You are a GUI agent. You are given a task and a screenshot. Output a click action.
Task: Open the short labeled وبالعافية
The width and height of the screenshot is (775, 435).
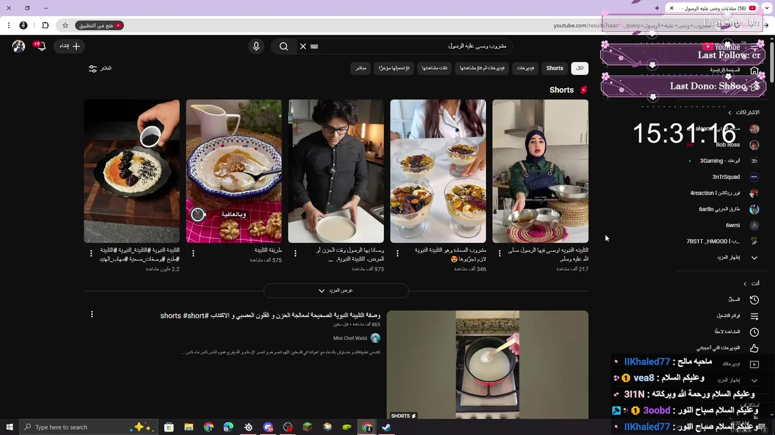point(234,171)
